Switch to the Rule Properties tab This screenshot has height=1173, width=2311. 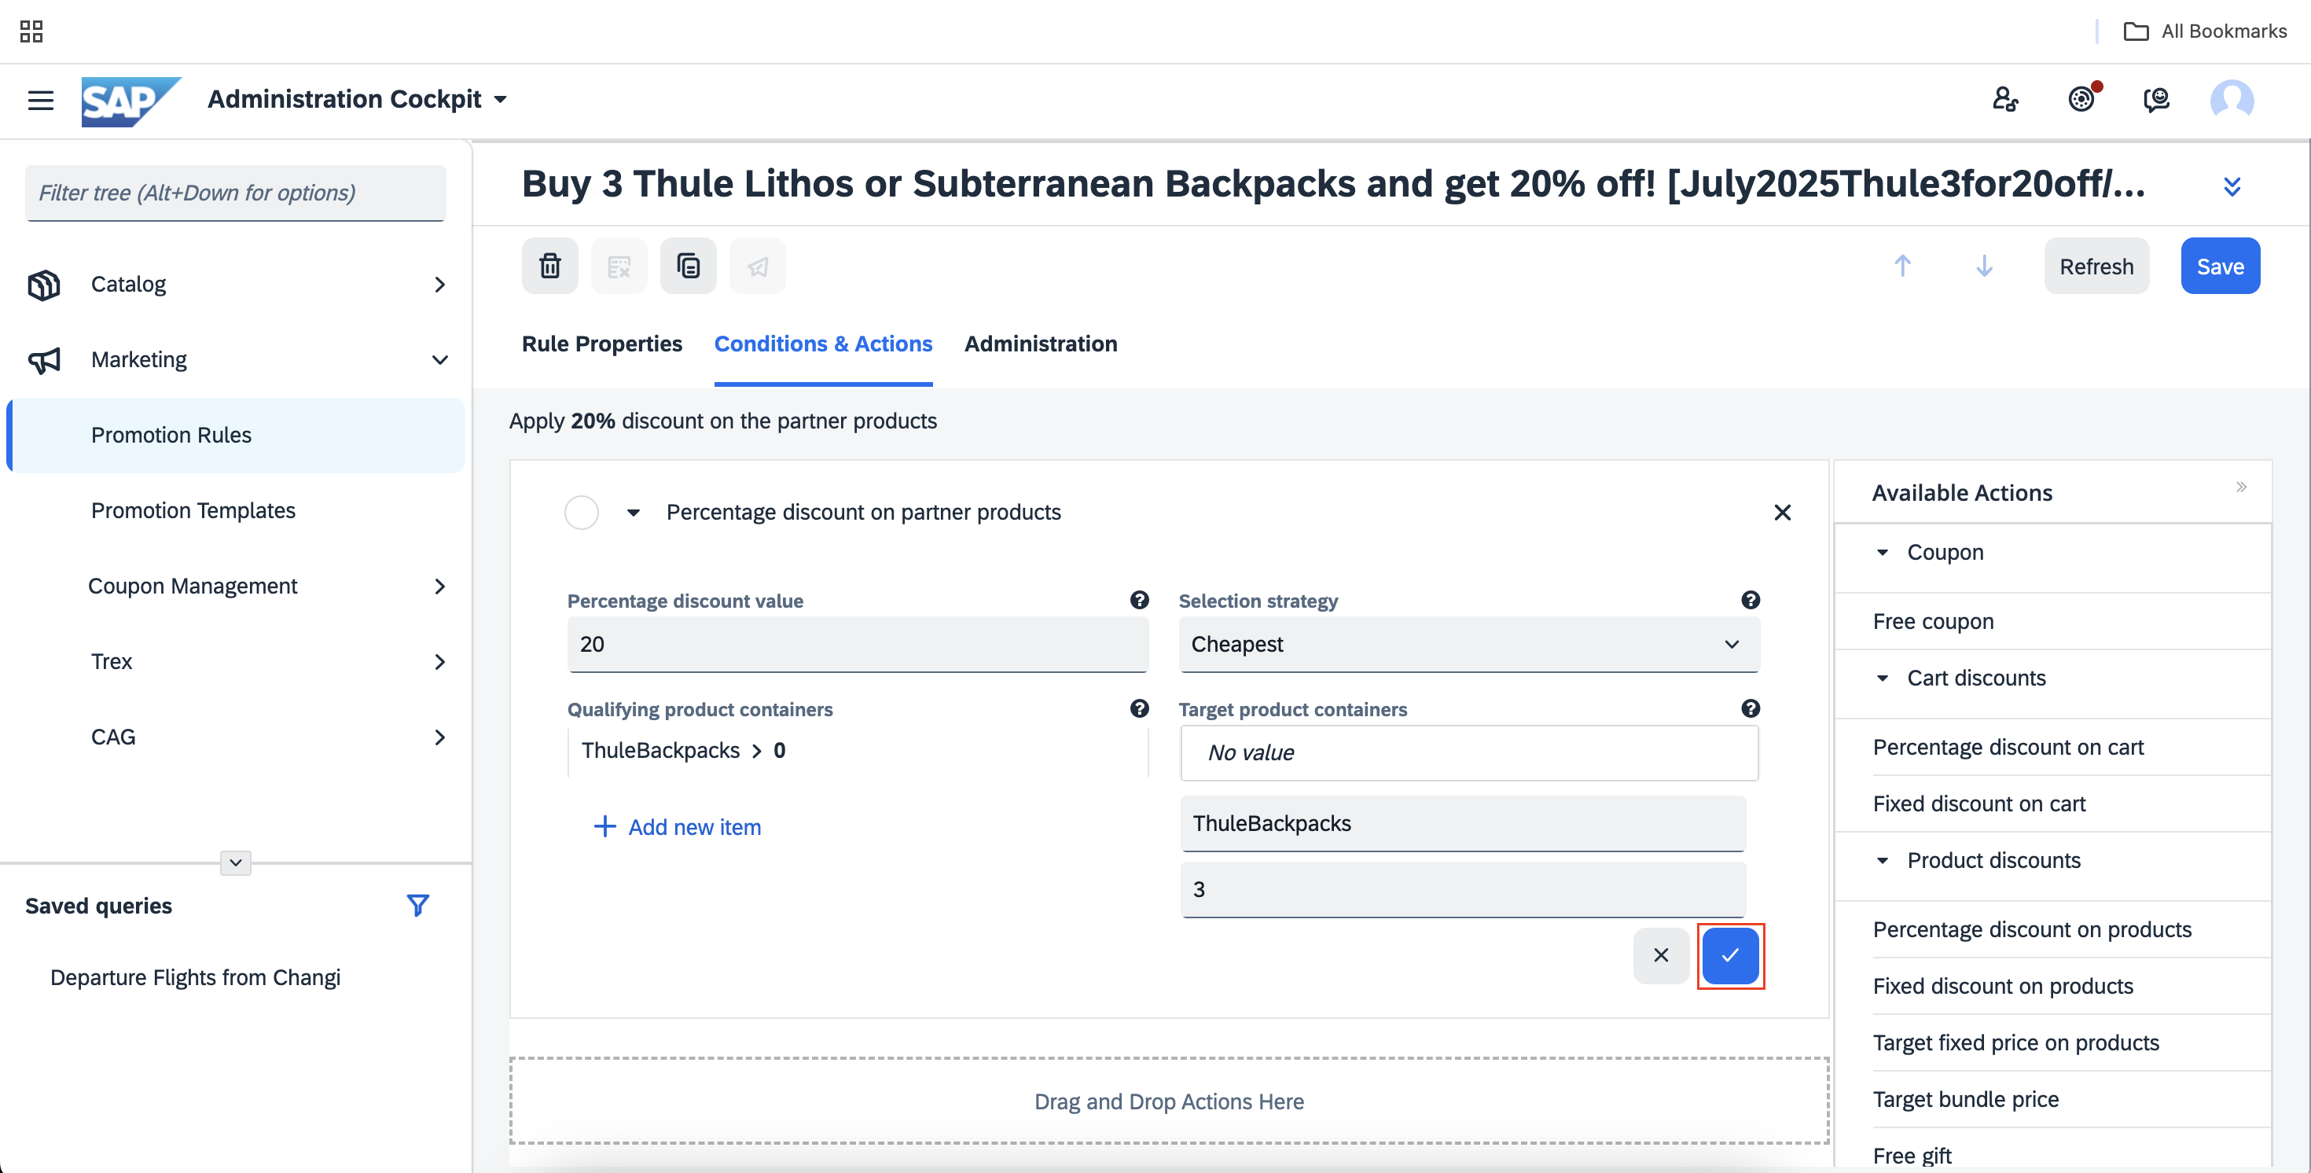point(602,344)
